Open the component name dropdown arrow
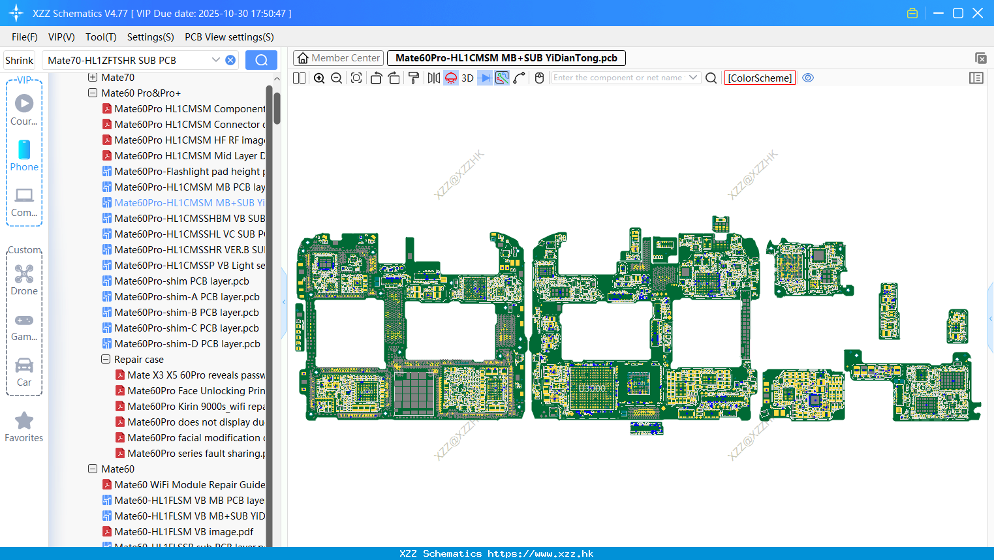This screenshot has width=994, height=560. [694, 78]
